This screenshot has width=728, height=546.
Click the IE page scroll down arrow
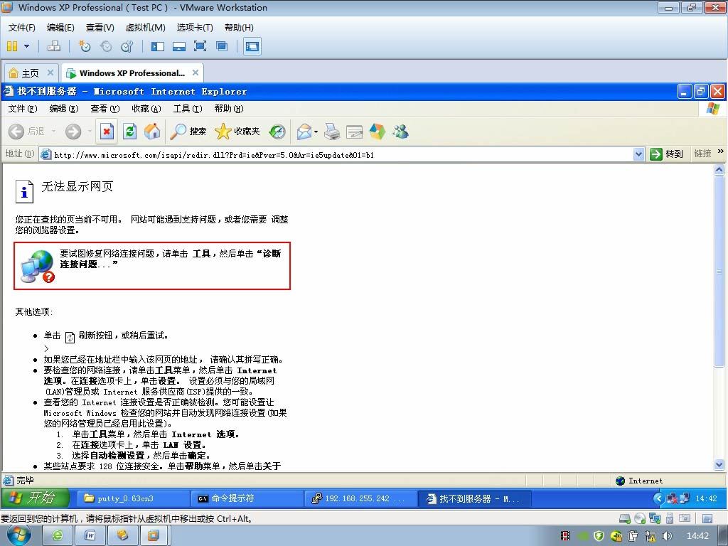[719, 464]
